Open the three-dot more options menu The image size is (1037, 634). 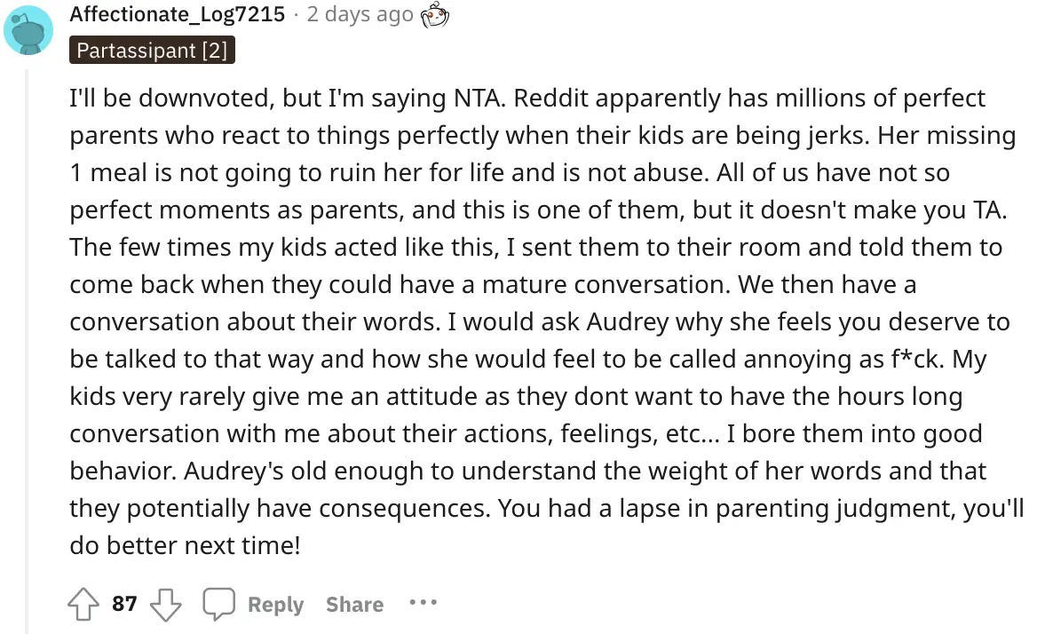pyautogui.click(x=423, y=603)
